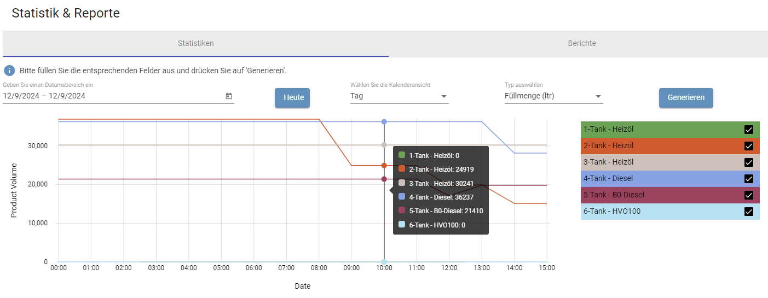Disable the 6-Tank - HVO100 checkbox

click(749, 212)
